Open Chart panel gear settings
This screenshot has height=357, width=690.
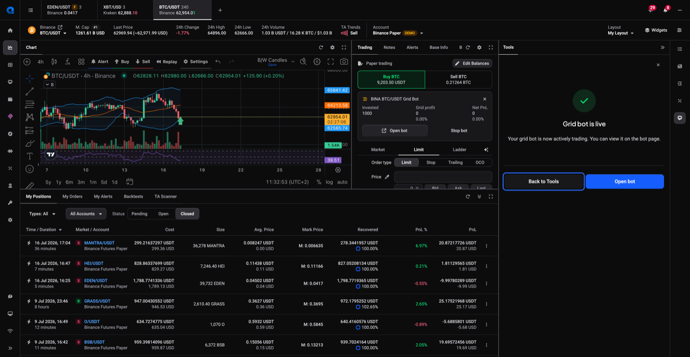[332, 47]
